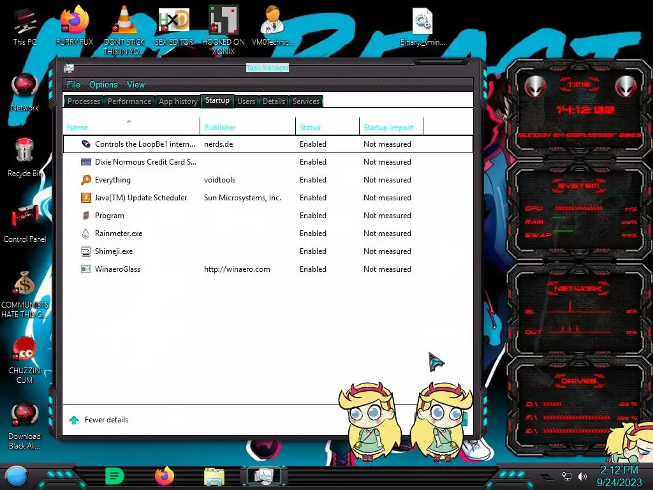Select the Everything row name
The height and width of the screenshot is (490, 653).
click(x=112, y=180)
